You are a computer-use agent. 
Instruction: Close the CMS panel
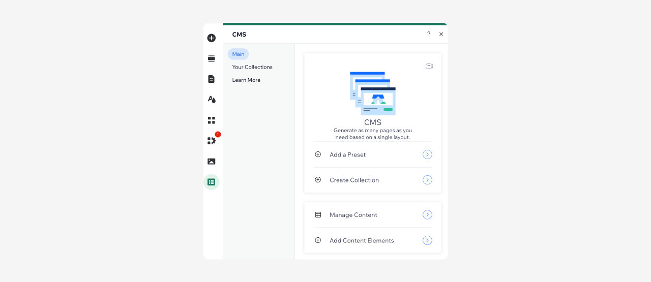point(441,34)
